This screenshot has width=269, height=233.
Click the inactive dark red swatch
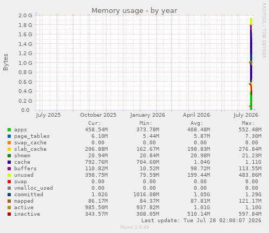(x=9, y=214)
